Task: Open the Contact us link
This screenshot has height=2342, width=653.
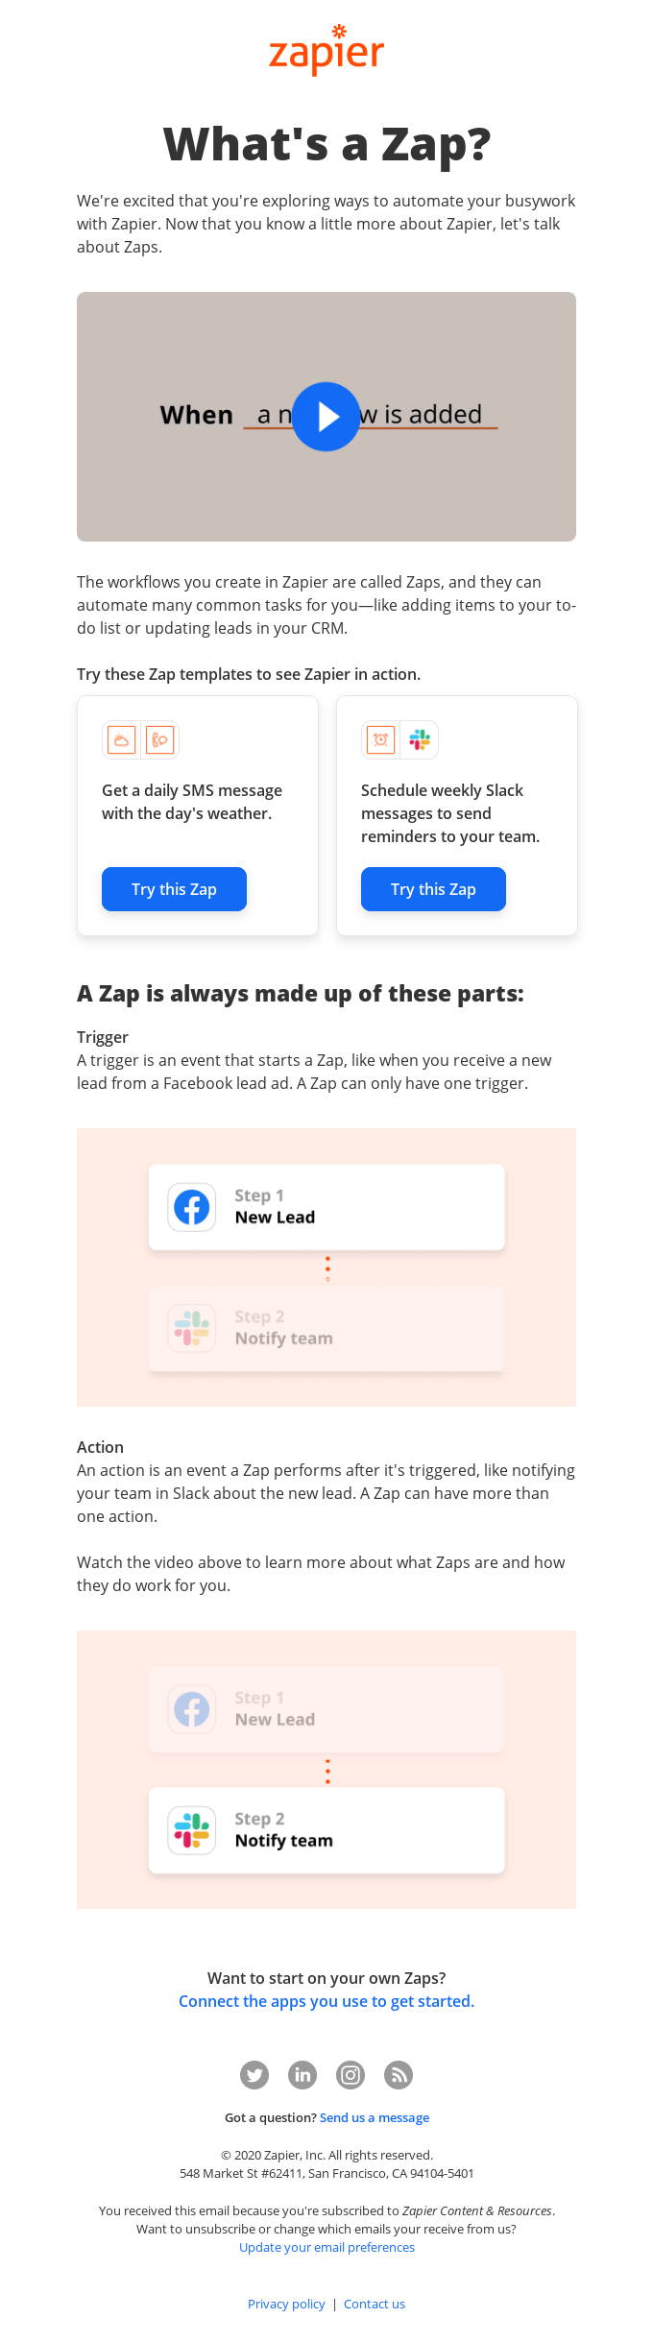Action: pos(375,2304)
